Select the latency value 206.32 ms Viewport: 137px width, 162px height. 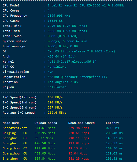coord(114,159)
